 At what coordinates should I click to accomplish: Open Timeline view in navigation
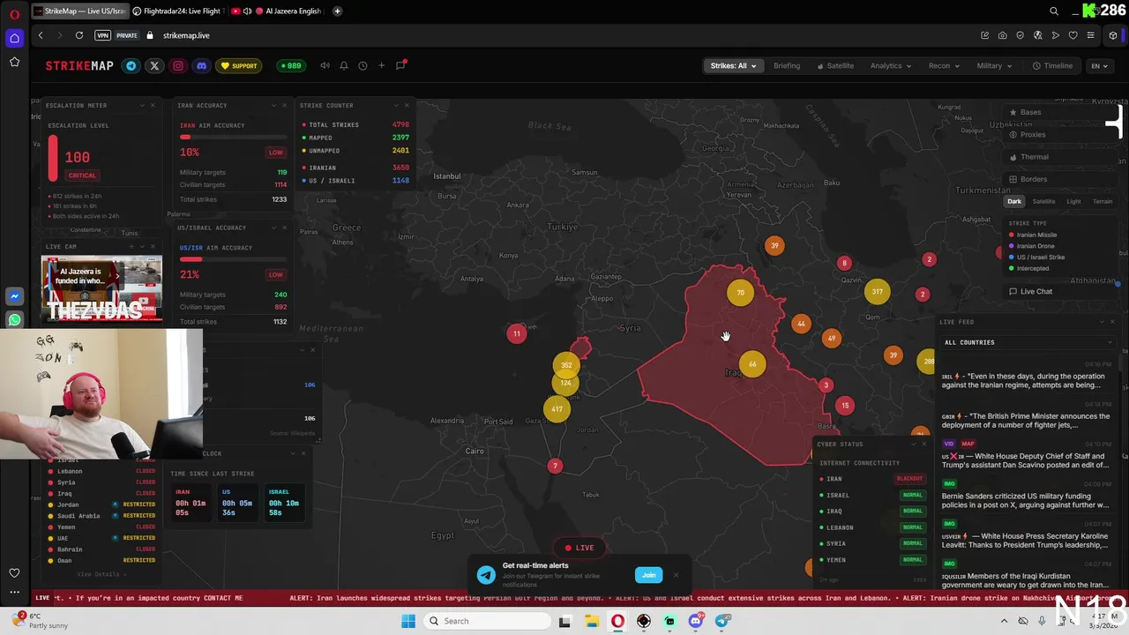coord(1053,65)
